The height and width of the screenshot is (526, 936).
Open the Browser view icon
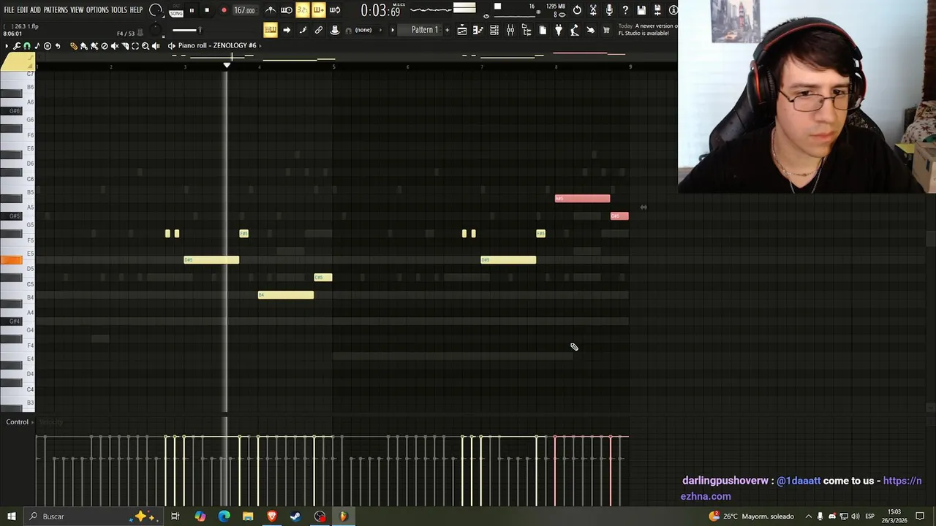click(x=526, y=30)
